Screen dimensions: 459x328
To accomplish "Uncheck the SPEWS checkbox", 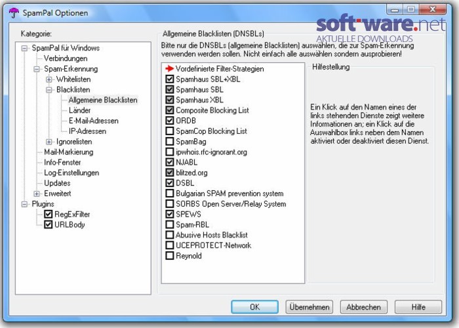I will 169,214.
